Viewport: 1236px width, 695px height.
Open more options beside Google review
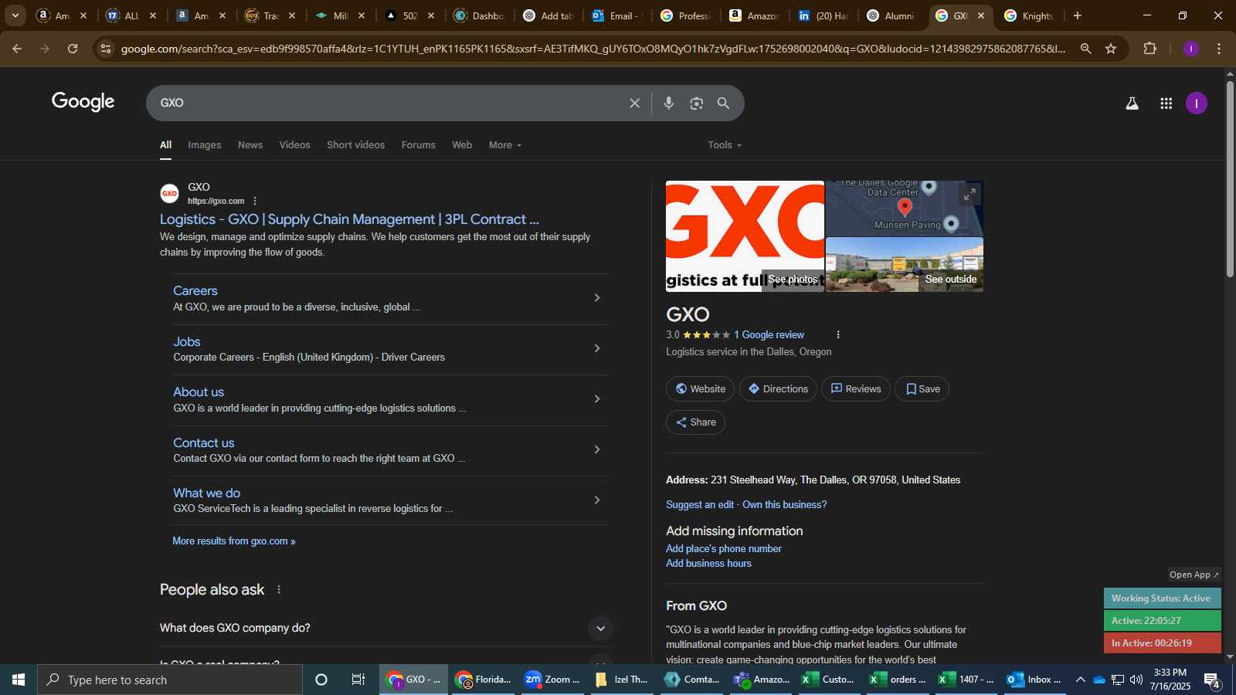tap(838, 334)
